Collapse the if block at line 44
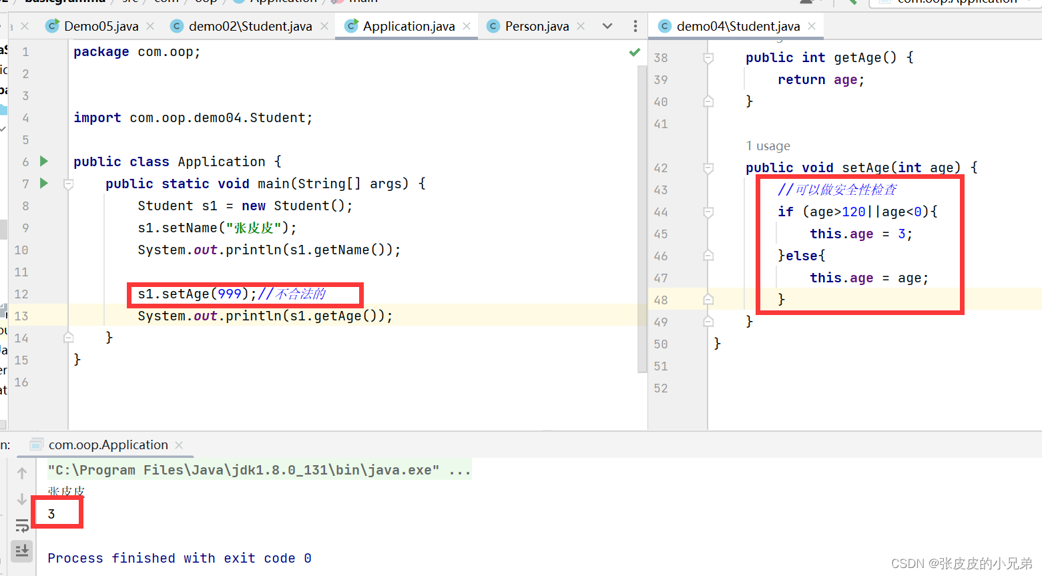 [708, 212]
